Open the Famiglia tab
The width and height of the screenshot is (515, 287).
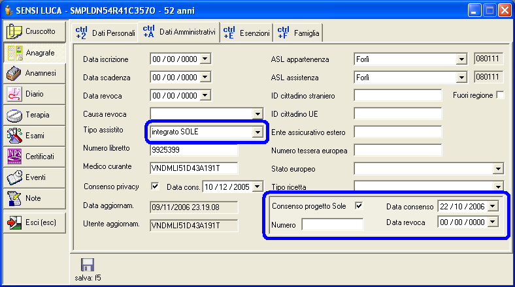point(297,32)
